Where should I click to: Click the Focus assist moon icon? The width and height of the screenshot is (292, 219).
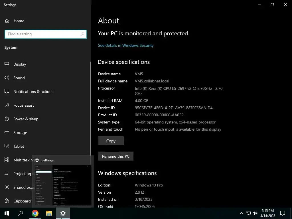(7, 105)
